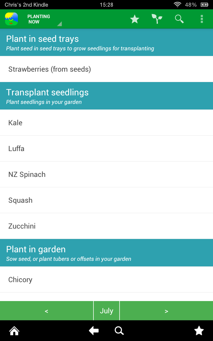This screenshot has height=341, width=213.
Task: Advance to the next month using >
Action: pos(166,311)
